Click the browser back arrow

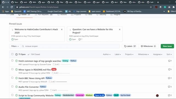[x=3, y=7]
